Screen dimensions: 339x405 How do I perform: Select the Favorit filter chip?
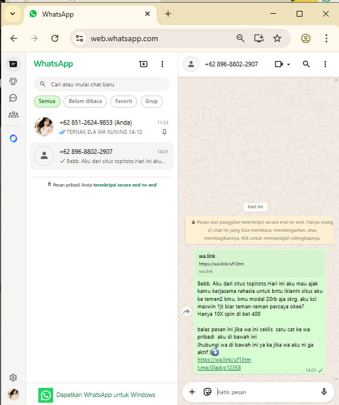click(x=123, y=101)
